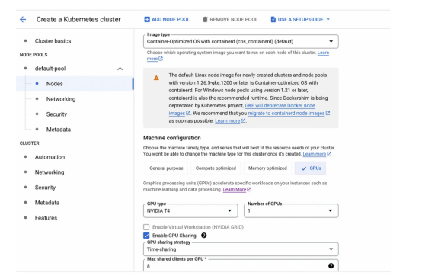The height and width of the screenshot is (279, 422).
Task: Select the GPUs machine family tab
Action: pyautogui.click(x=310, y=168)
